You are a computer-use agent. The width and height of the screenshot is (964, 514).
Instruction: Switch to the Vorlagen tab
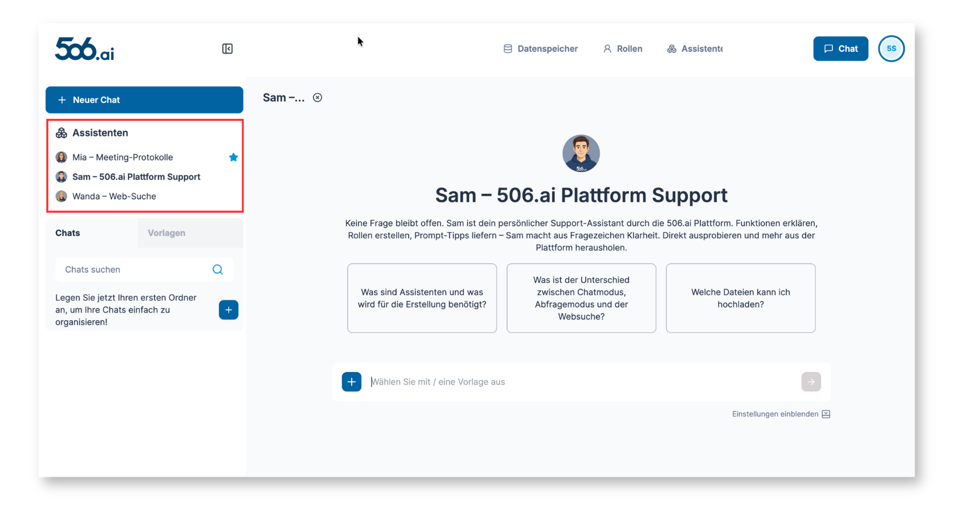[x=191, y=233]
